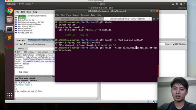The height and width of the screenshot is (110, 196).
Task: Select the 'Add Cat module' commit
Action: pos(25,31)
